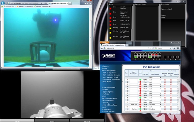Open configured speed dropdown for port 3
Image resolution: width=194 pixels, height=122 pixels.
(155, 84)
